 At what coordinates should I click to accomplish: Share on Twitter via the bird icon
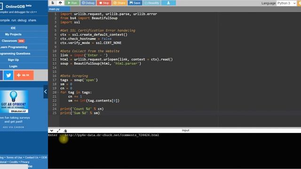8,75
